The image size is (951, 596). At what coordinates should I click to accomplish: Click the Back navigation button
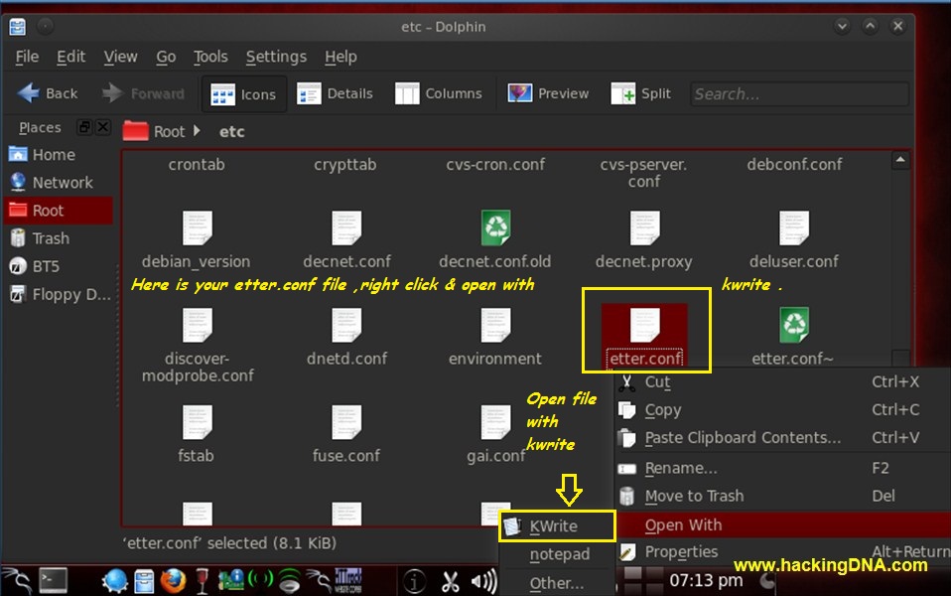(47, 93)
